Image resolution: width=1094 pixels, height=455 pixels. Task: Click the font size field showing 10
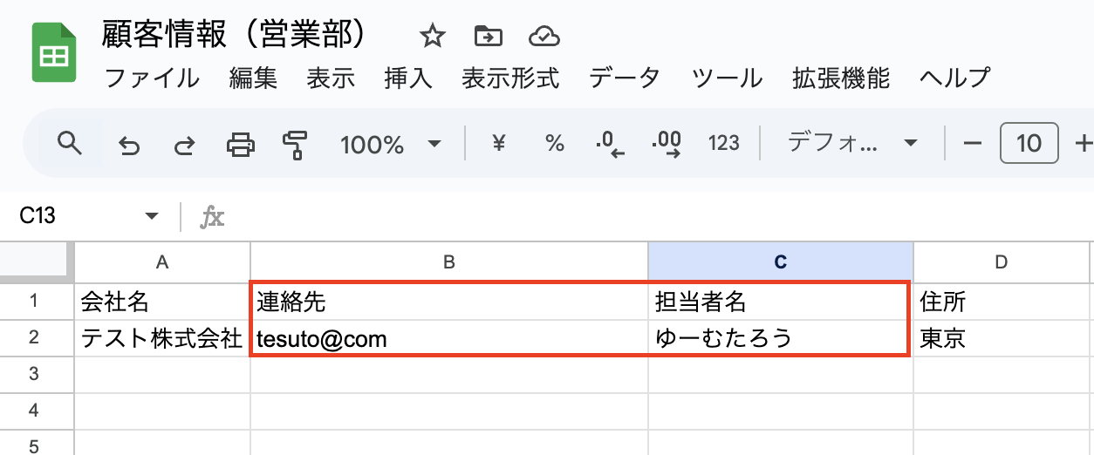pos(1029,143)
